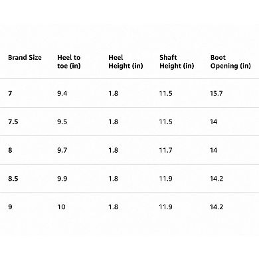Image resolution: width=259 pixels, height=259 pixels.
Task: Click the 10 heel to toe cell
Action: pyautogui.click(x=61, y=207)
